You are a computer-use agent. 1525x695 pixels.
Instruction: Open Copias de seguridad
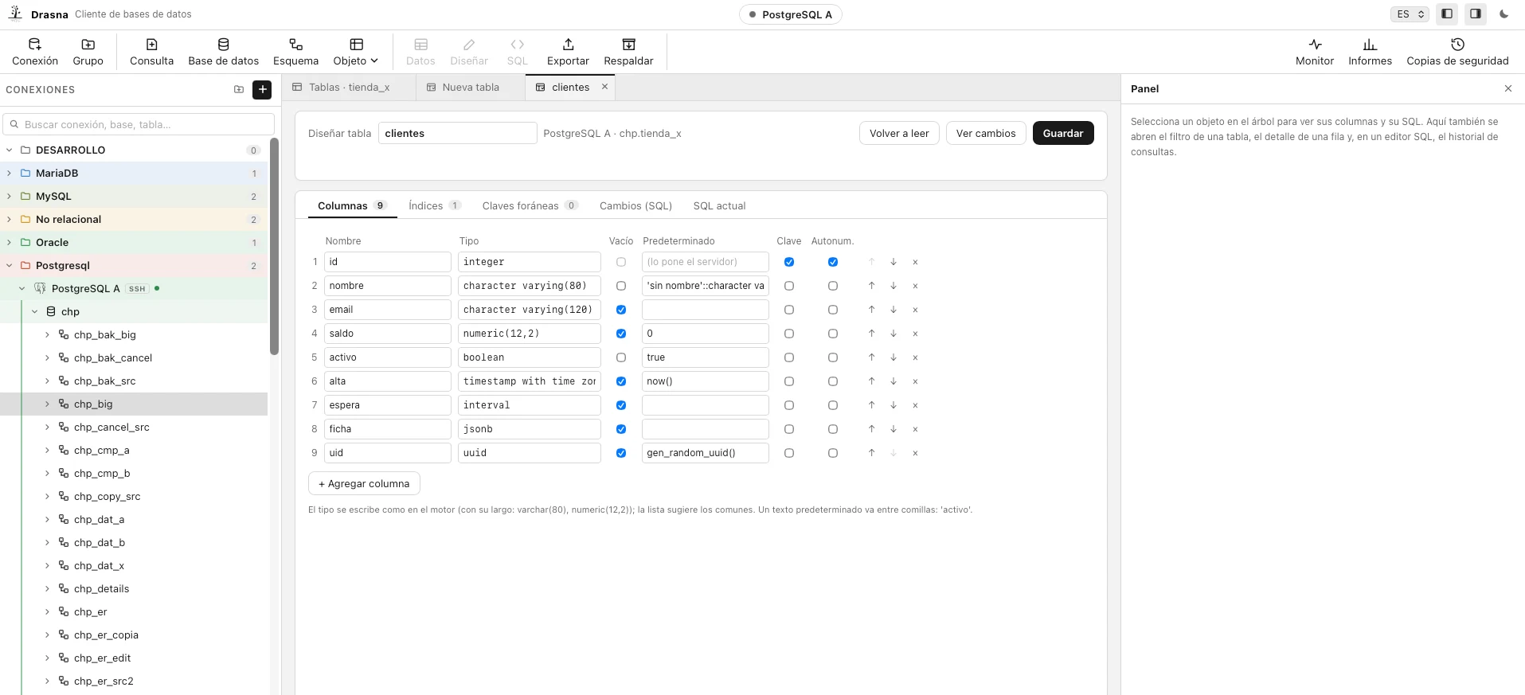[1458, 52]
